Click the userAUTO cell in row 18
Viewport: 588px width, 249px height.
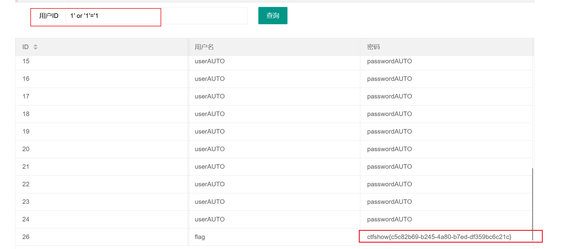click(x=274, y=114)
